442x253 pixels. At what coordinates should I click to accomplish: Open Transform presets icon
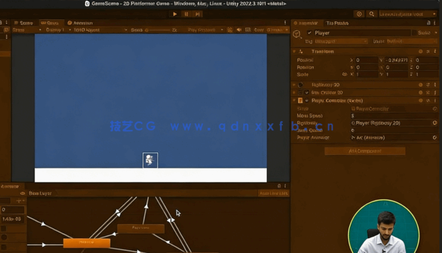pos(428,52)
